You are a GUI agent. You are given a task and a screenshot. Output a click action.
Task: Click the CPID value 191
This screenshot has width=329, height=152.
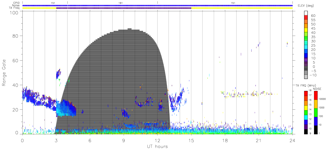click(121, 3)
